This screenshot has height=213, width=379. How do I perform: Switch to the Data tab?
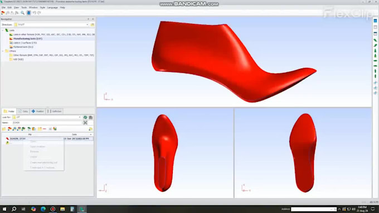click(23, 111)
